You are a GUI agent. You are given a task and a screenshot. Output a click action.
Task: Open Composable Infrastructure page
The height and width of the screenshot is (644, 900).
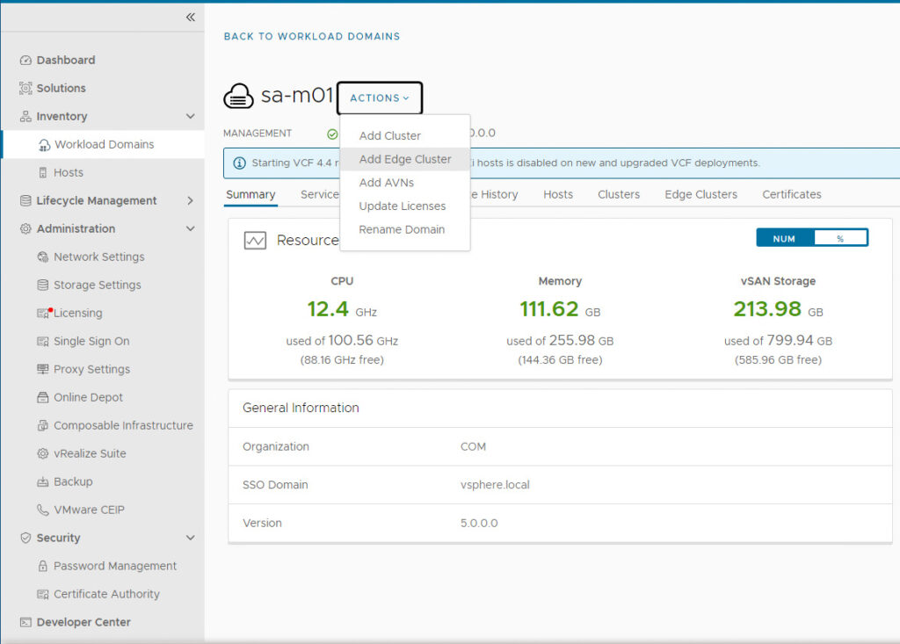click(123, 425)
